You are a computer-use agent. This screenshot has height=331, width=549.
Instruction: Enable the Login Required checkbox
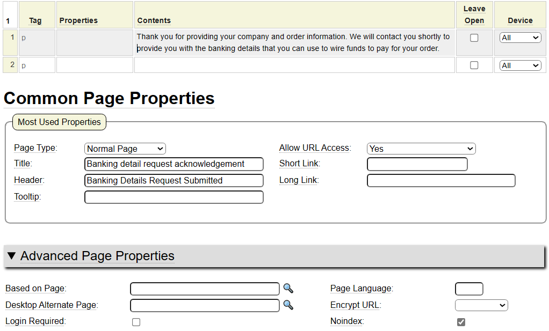[136, 321]
